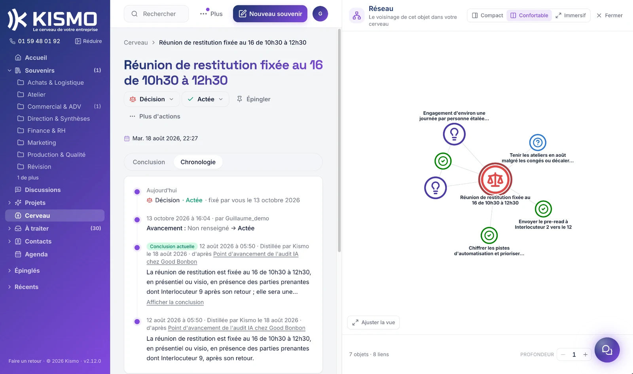
Task: Click central red decision scales node
Action: (x=495, y=180)
